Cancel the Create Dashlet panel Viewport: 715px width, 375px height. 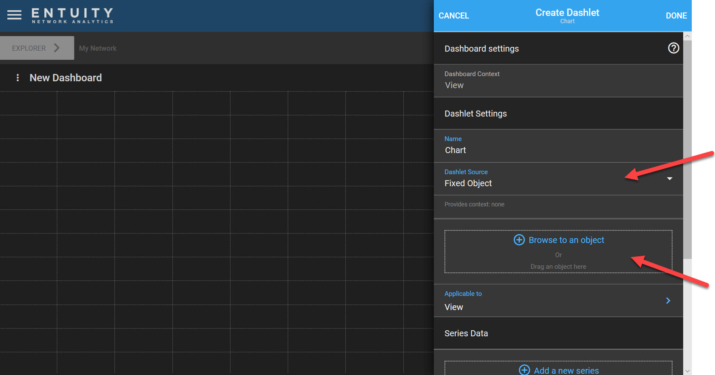[x=454, y=16]
